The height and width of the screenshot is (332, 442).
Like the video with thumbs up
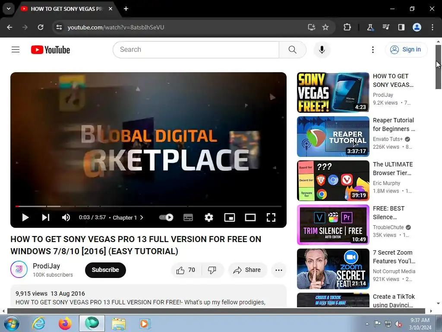click(x=186, y=270)
